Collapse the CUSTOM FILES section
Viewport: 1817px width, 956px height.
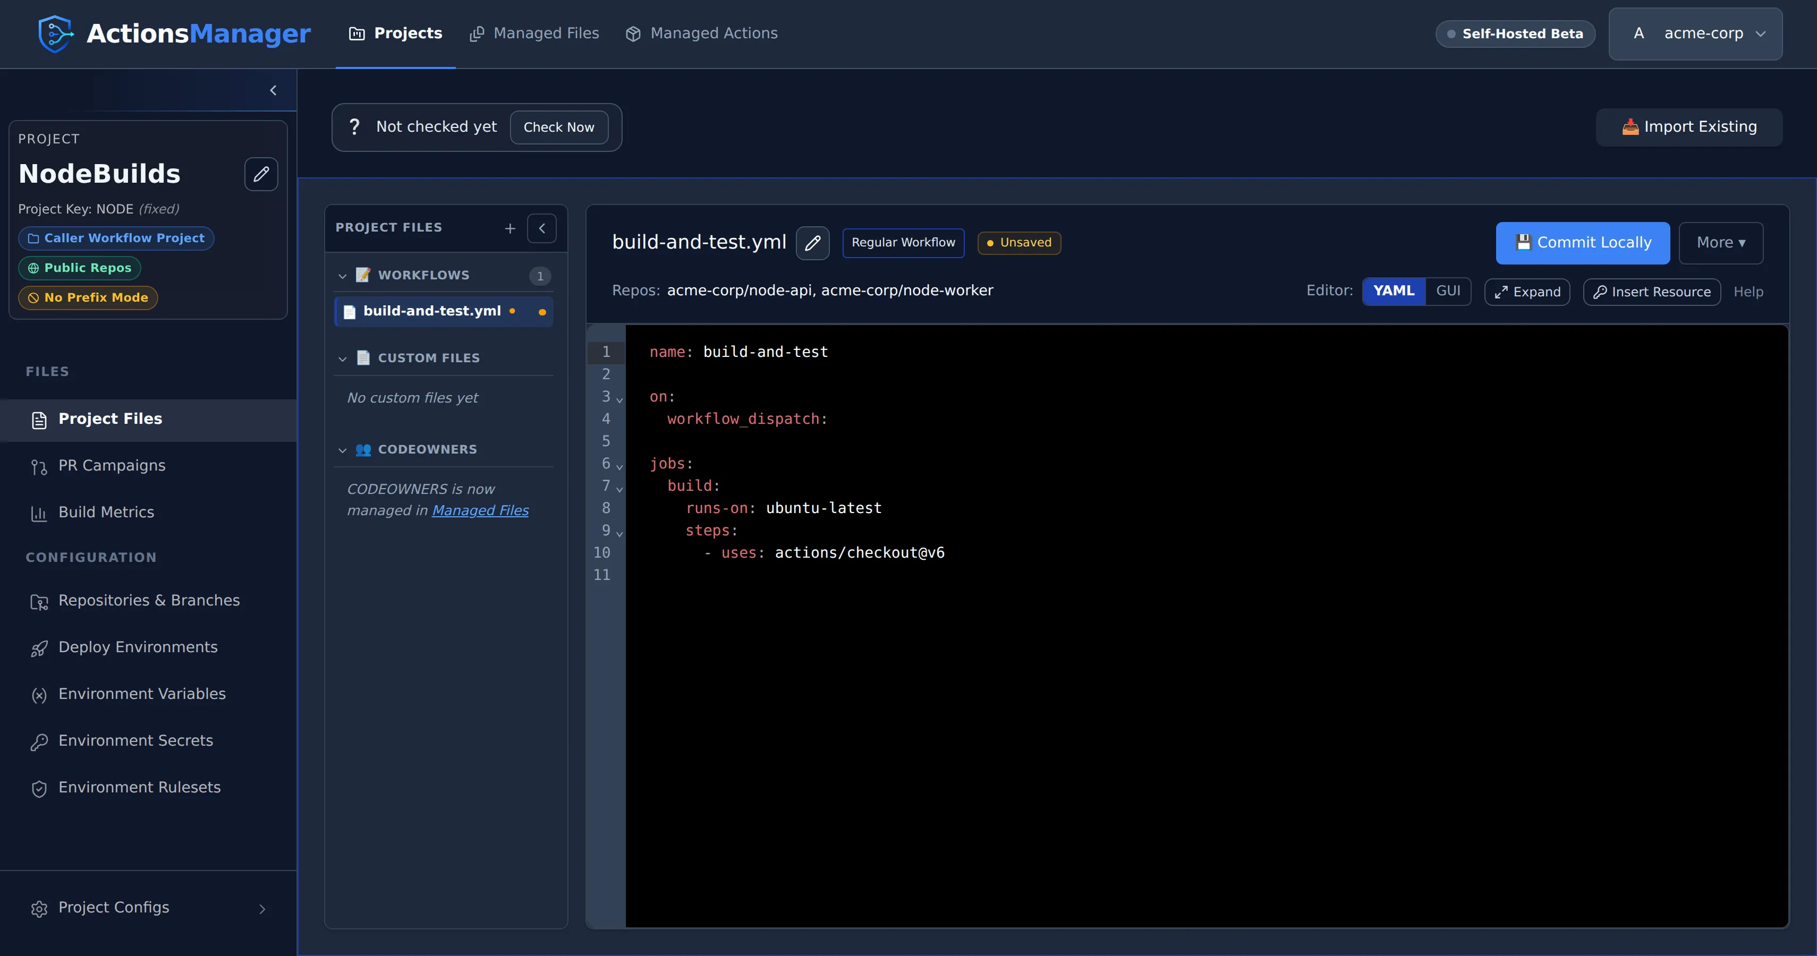point(342,359)
